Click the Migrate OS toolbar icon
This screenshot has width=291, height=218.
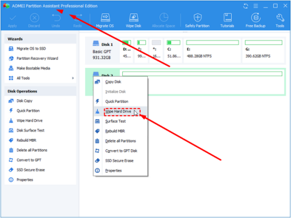tap(105, 17)
